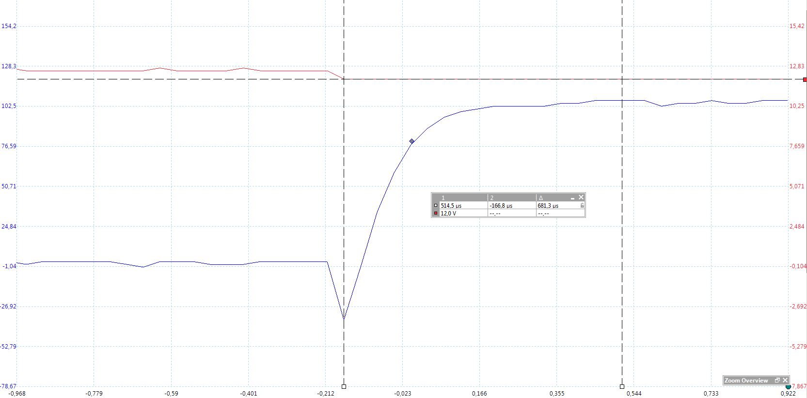Close the ruler measurements legend
This screenshot has height=398, width=807.
click(x=581, y=197)
